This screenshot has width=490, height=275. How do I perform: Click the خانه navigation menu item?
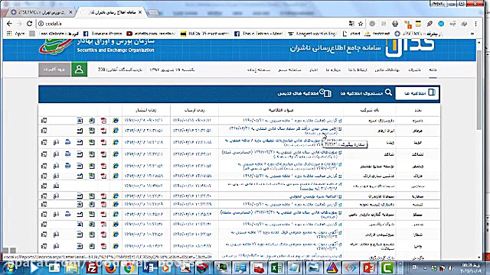433,70
